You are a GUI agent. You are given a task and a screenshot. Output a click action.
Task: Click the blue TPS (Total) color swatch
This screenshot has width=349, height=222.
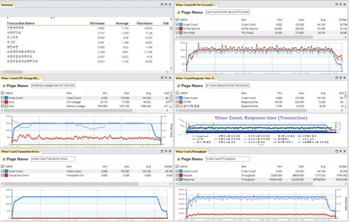click(x=181, y=32)
